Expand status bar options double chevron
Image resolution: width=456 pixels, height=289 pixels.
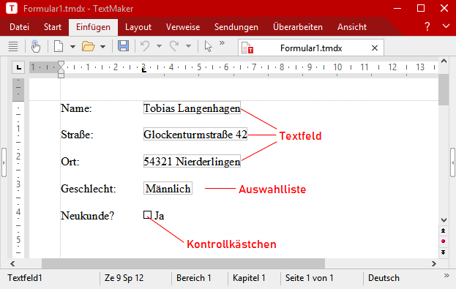tap(446, 275)
